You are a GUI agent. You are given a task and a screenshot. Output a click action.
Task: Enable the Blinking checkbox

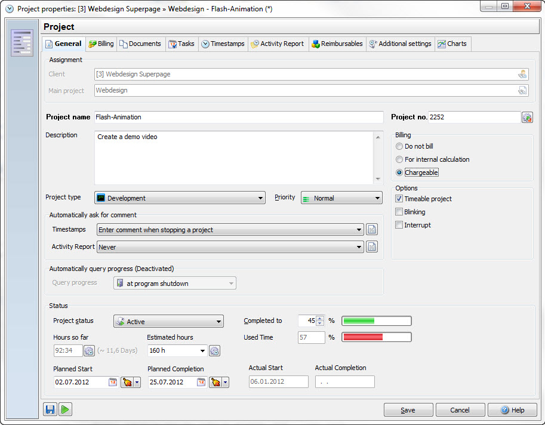[399, 212]
